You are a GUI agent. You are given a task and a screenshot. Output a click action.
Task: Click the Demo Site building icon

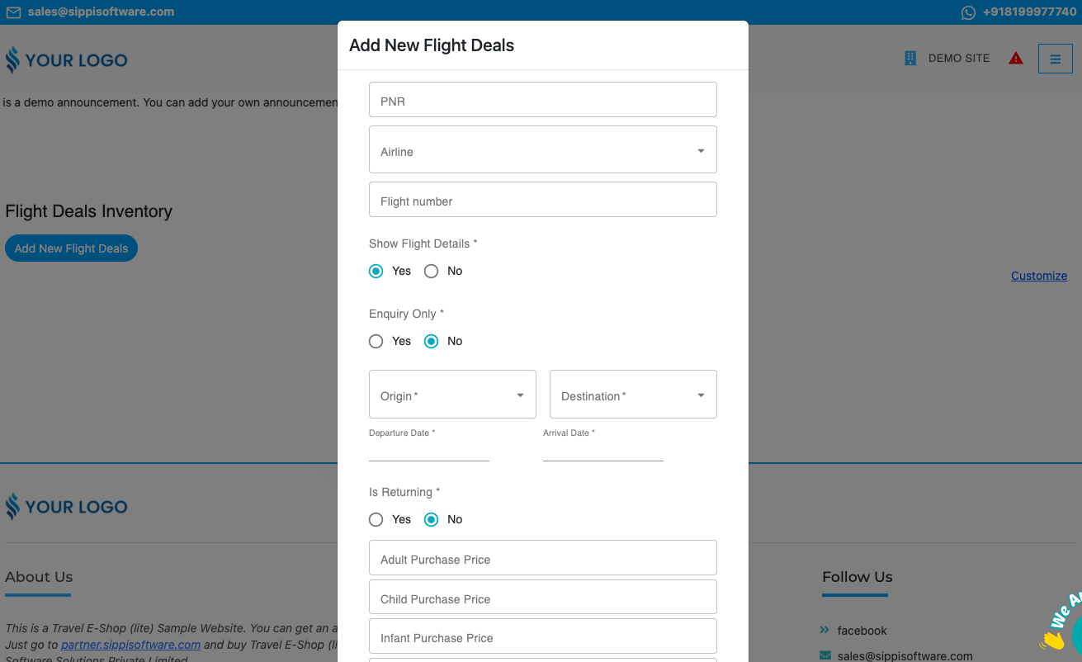click(910, 59)
